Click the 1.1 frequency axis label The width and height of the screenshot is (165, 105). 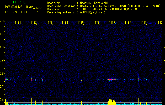[2, 34]
